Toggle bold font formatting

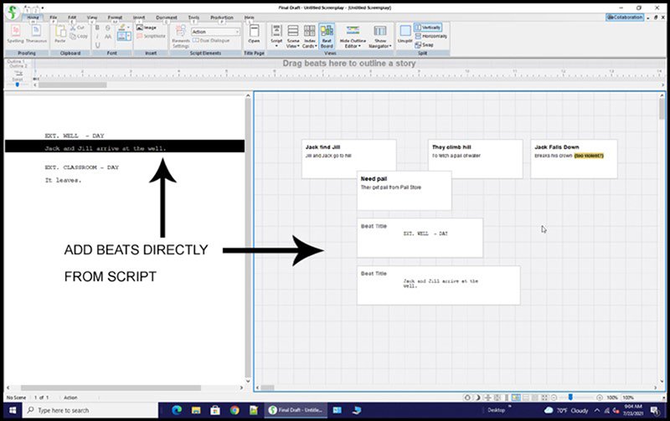coord(97,28)
